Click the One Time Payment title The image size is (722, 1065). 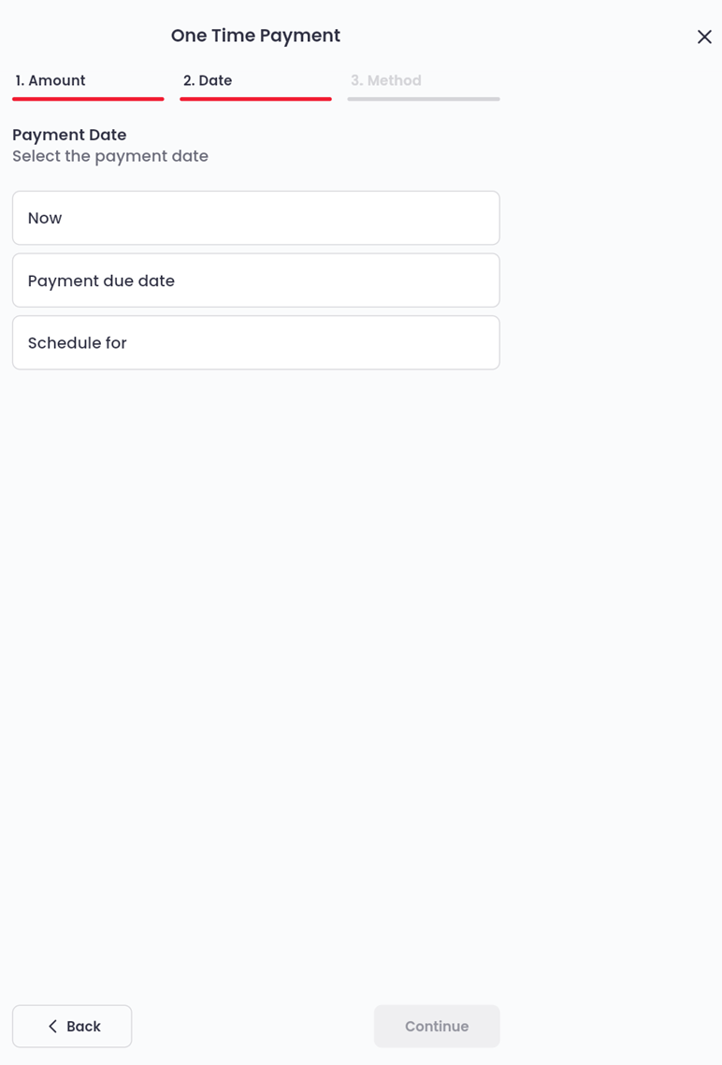click(x=255, y=36)
